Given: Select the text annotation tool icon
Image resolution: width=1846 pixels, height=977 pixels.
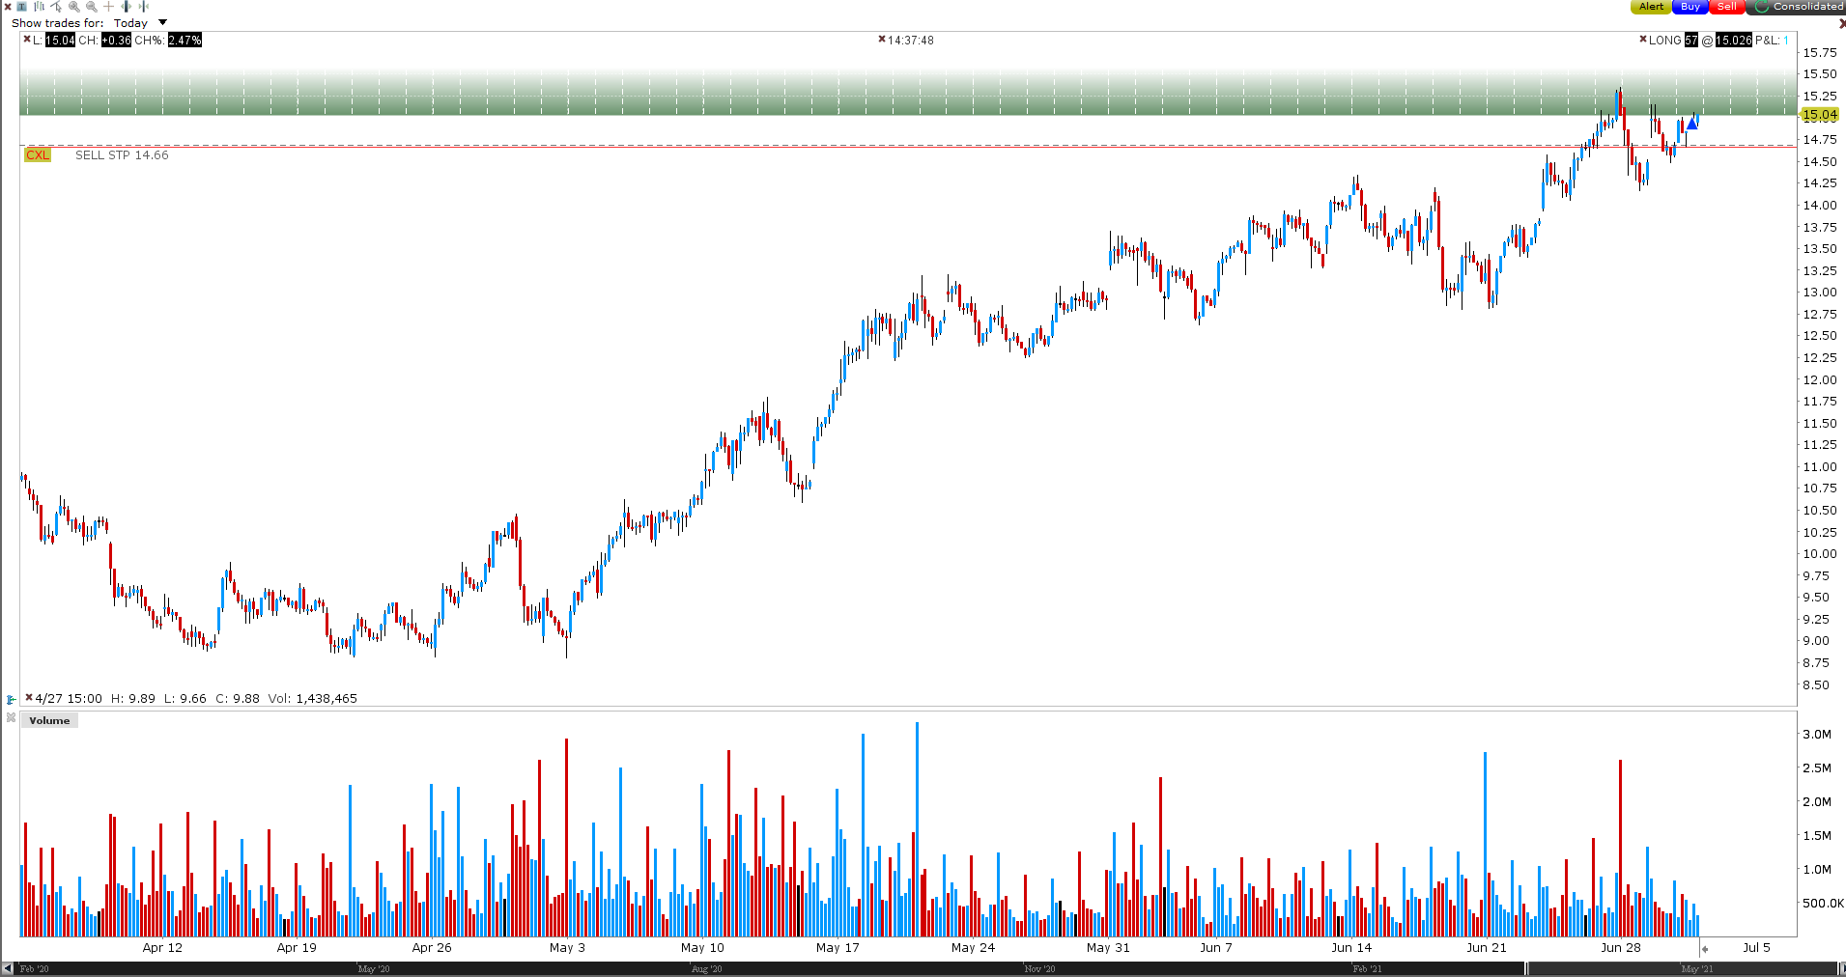Looking at the screenshot, I should coord(21,6).
